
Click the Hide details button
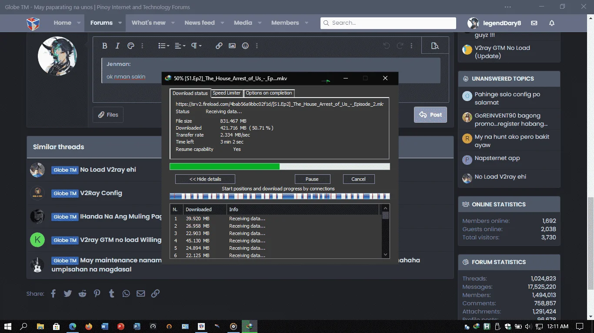pos(205,179)
